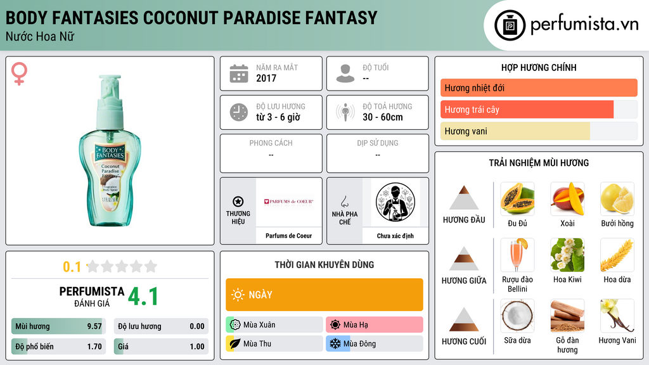Click the sun icon for Mùa Hạ
649x365 pixels.
pos(335,325)
